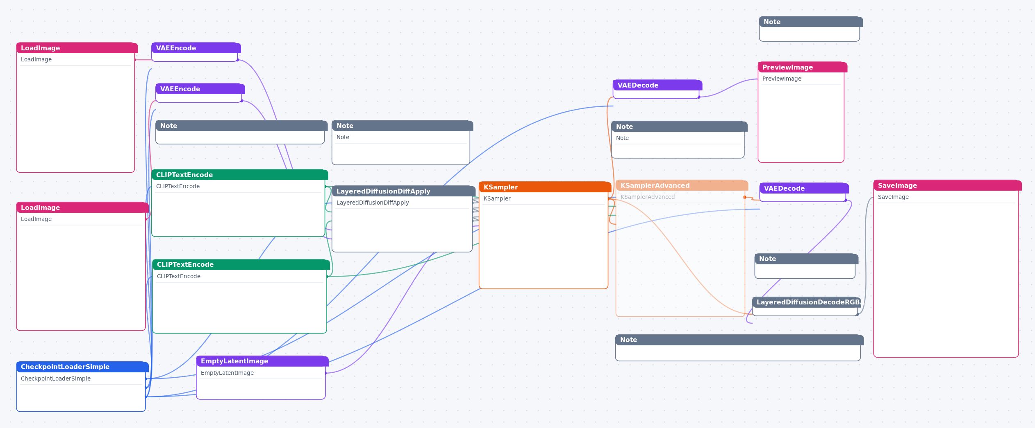Click the PreviewImage label inside its node body
The width and height of the screenshot is (1035, 428).
pyautogui.click(x=782, y=79)
